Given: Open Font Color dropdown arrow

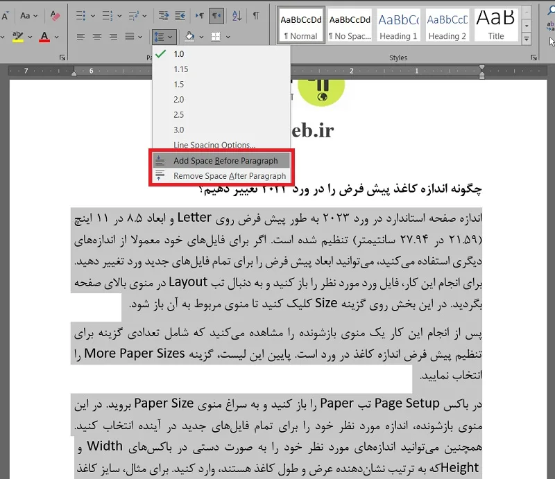Looking at the screenshot, I should [x=57, y=37].
